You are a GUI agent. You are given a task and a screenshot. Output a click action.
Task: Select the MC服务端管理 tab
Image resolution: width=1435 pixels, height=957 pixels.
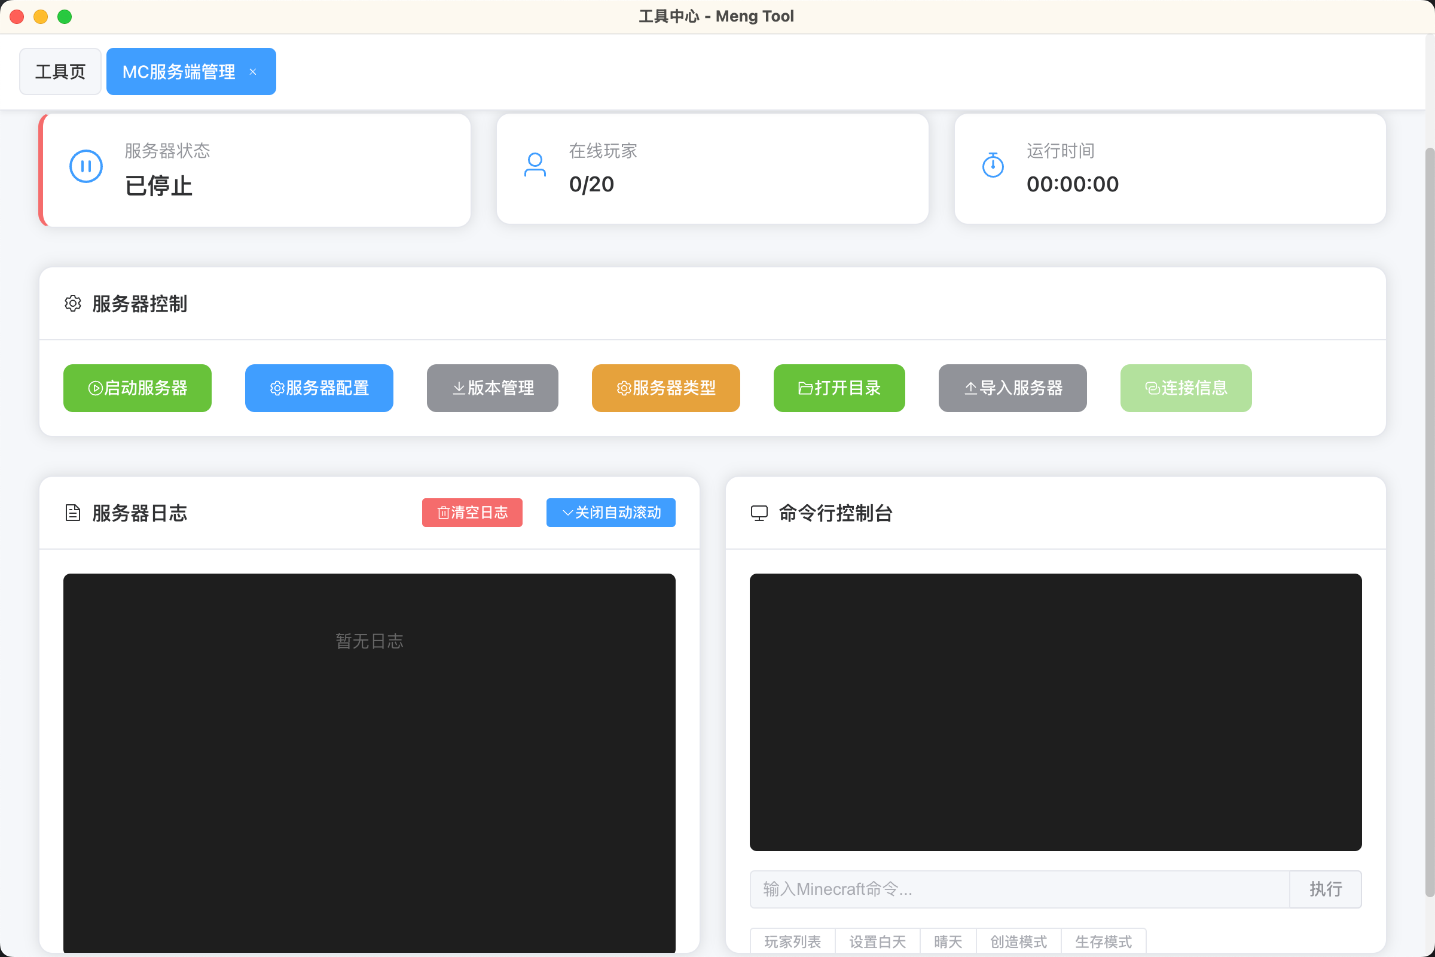[178, 72]
